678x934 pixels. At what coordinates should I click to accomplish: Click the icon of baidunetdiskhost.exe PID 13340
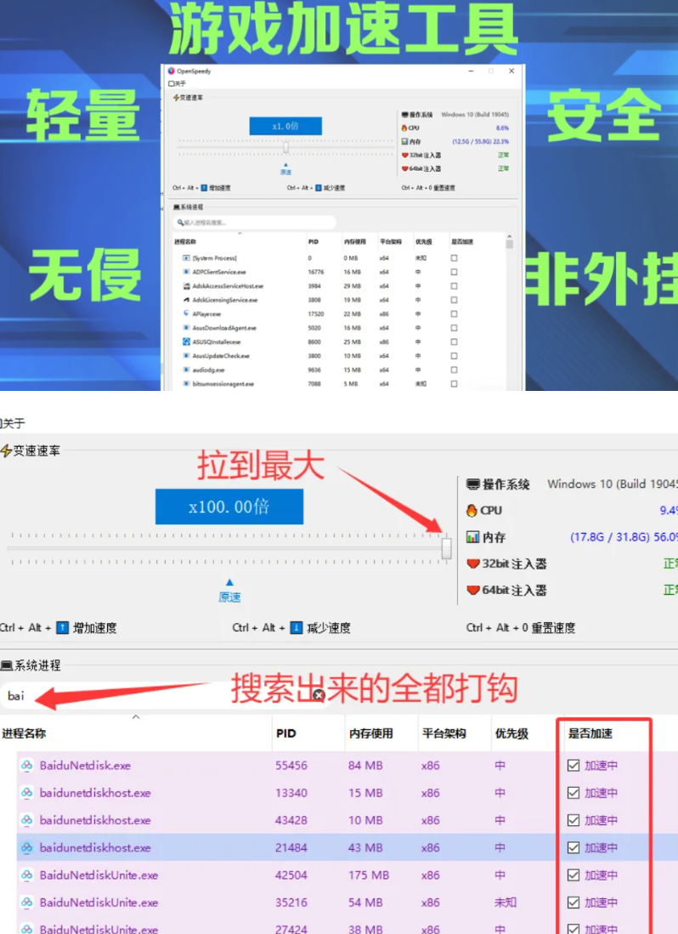(x=27, y=793)
